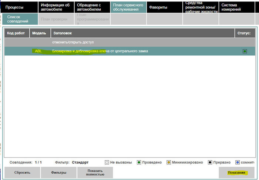Open the 'Фавориты' tab

164,7
